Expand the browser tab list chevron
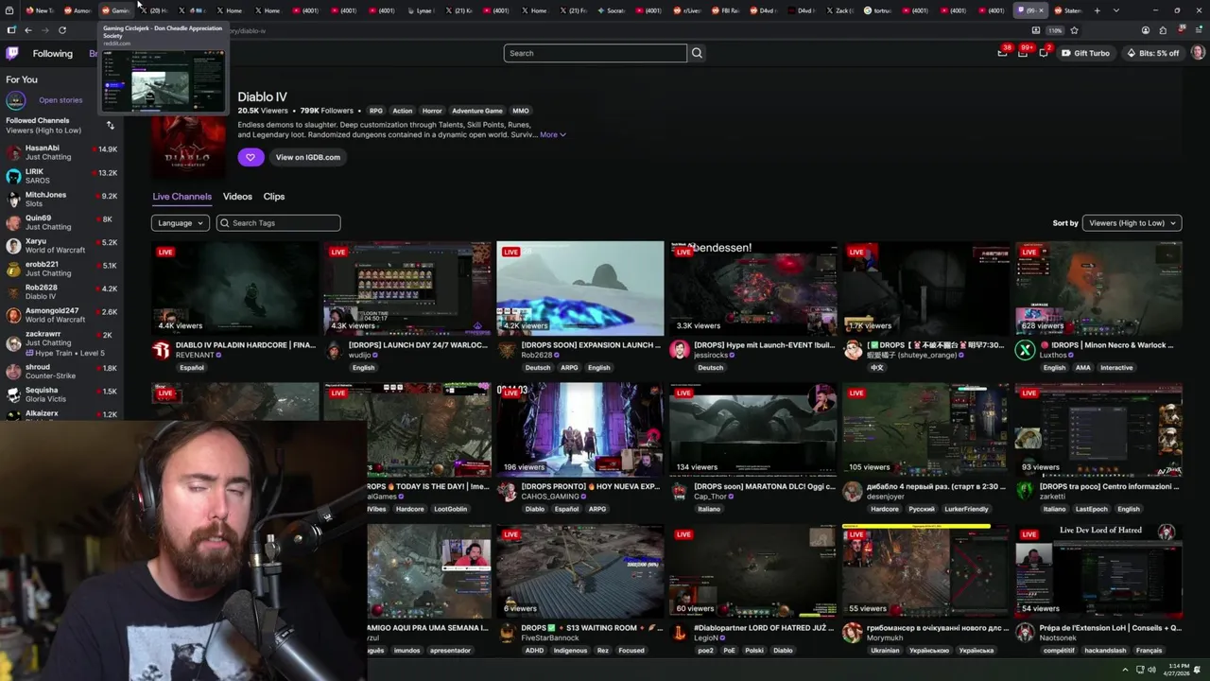Image resolution: width=1210 pixels, height=681 pixels. pyautogui.click(x=1116, y=10)
